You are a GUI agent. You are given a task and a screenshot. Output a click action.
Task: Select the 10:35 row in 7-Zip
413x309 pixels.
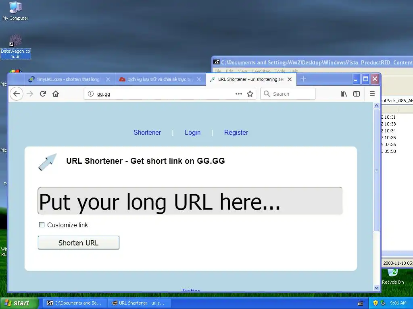click(x=397, y=138)
